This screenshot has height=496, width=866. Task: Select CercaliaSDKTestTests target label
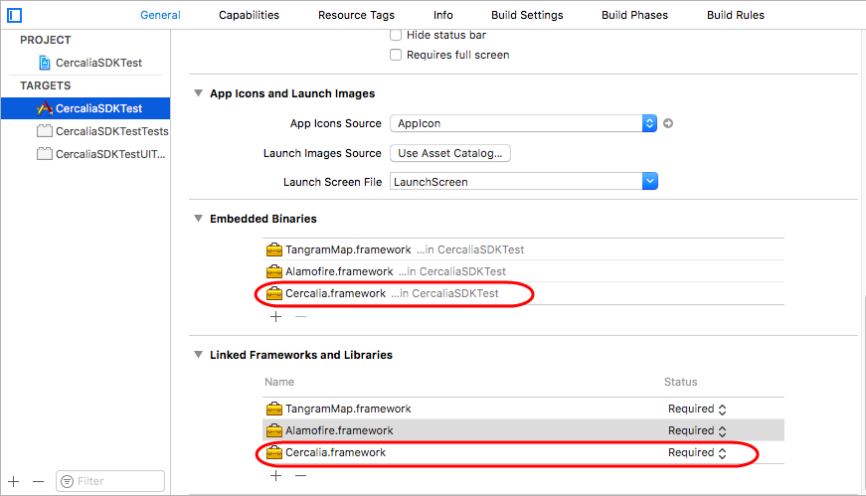coord(112,131)
